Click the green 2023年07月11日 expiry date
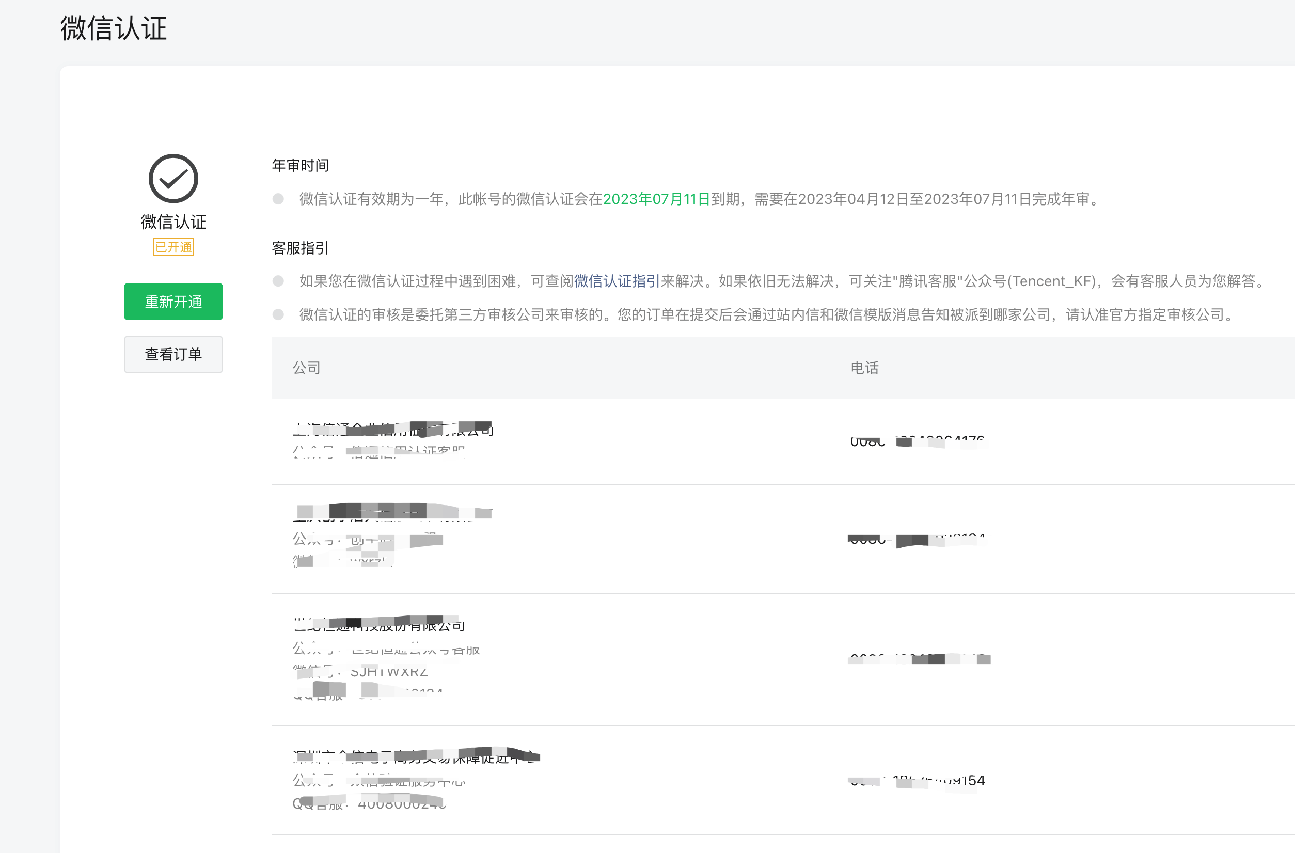Image resolution: width=1295 pixels, height=853 pixels. pyautogui.click(x=656, y=199)
